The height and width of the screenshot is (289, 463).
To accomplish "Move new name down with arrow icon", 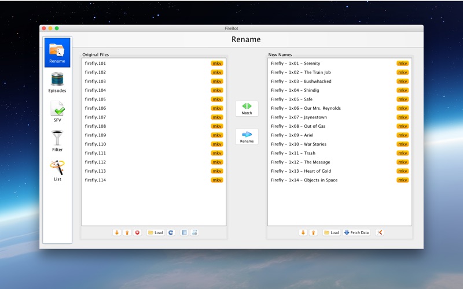I will [303, 232].
